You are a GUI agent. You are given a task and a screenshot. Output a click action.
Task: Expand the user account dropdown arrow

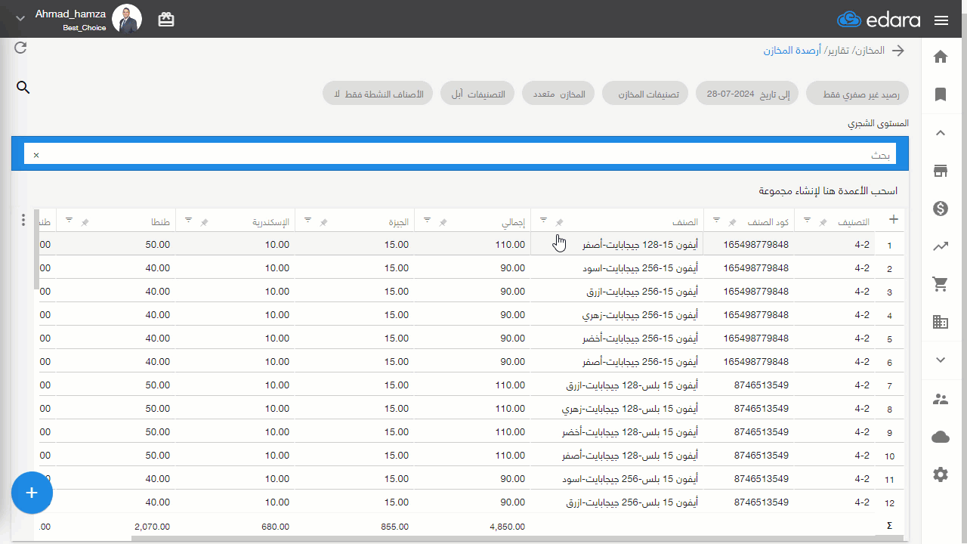[20, 18]
